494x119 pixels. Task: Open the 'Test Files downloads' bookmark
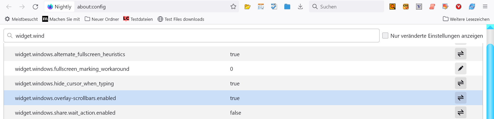pyautogui.click(x=181, y=19)
